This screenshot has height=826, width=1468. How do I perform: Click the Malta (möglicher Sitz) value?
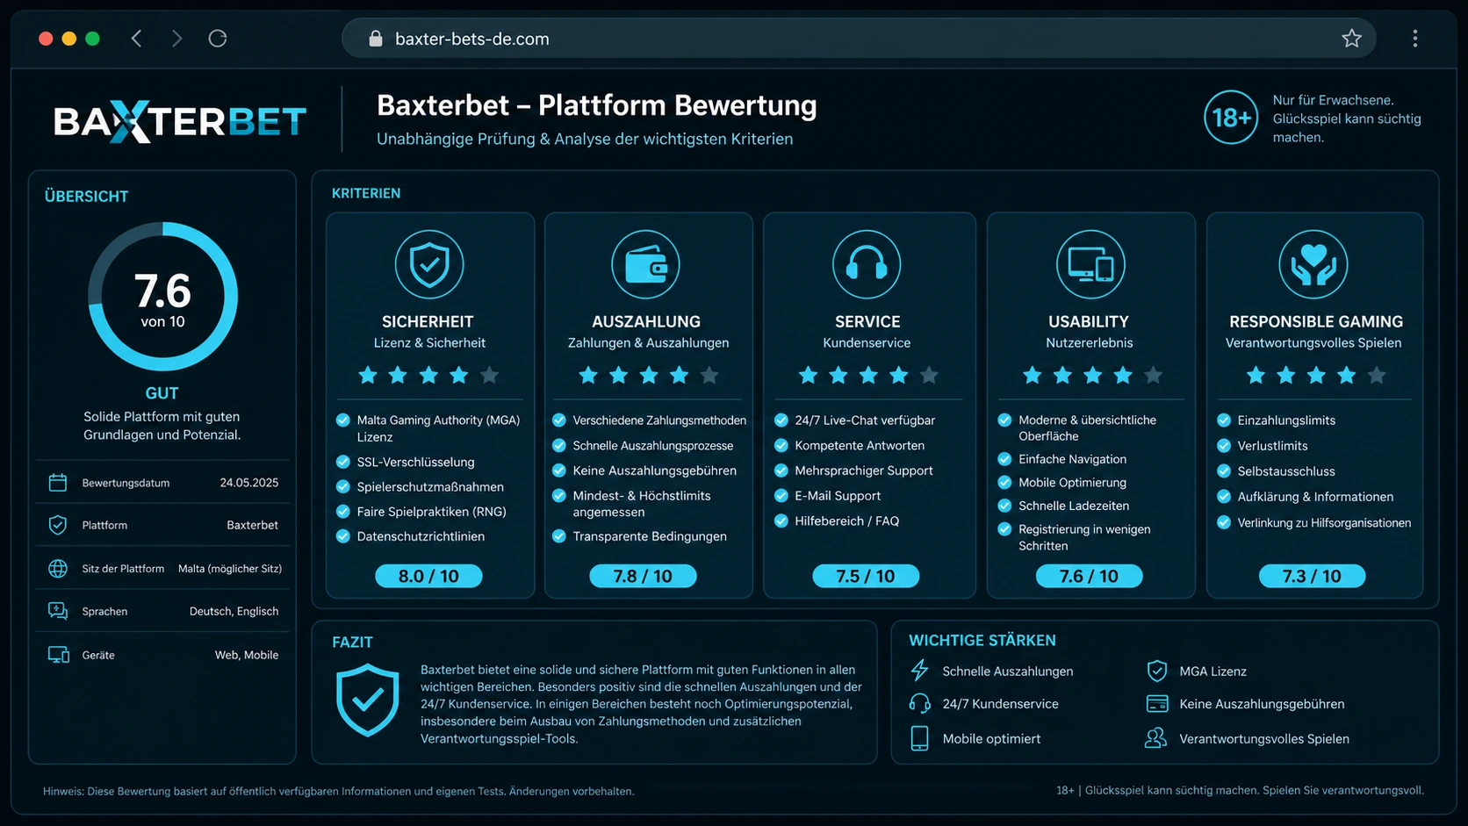(230, 569)
